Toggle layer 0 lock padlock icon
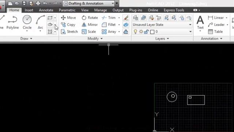Viewport: 234px width, 132px height. [x=146, y=32]
